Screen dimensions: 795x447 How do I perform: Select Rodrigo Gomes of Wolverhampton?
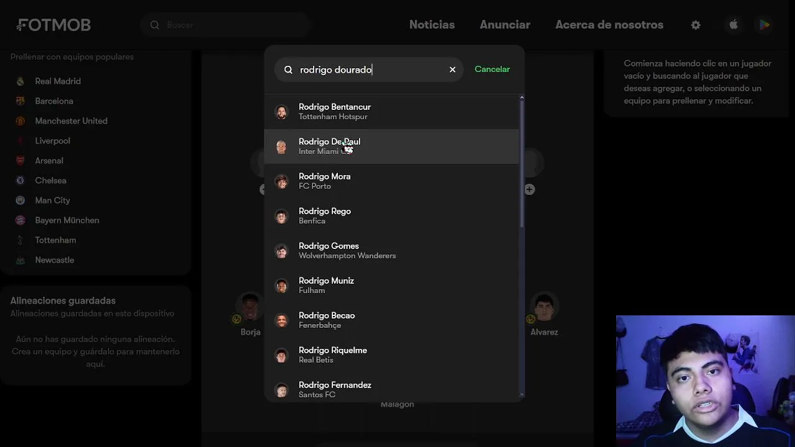click(x=391, y=251)
